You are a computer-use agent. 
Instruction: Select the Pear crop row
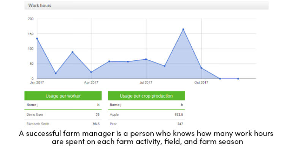coord(146,124)
